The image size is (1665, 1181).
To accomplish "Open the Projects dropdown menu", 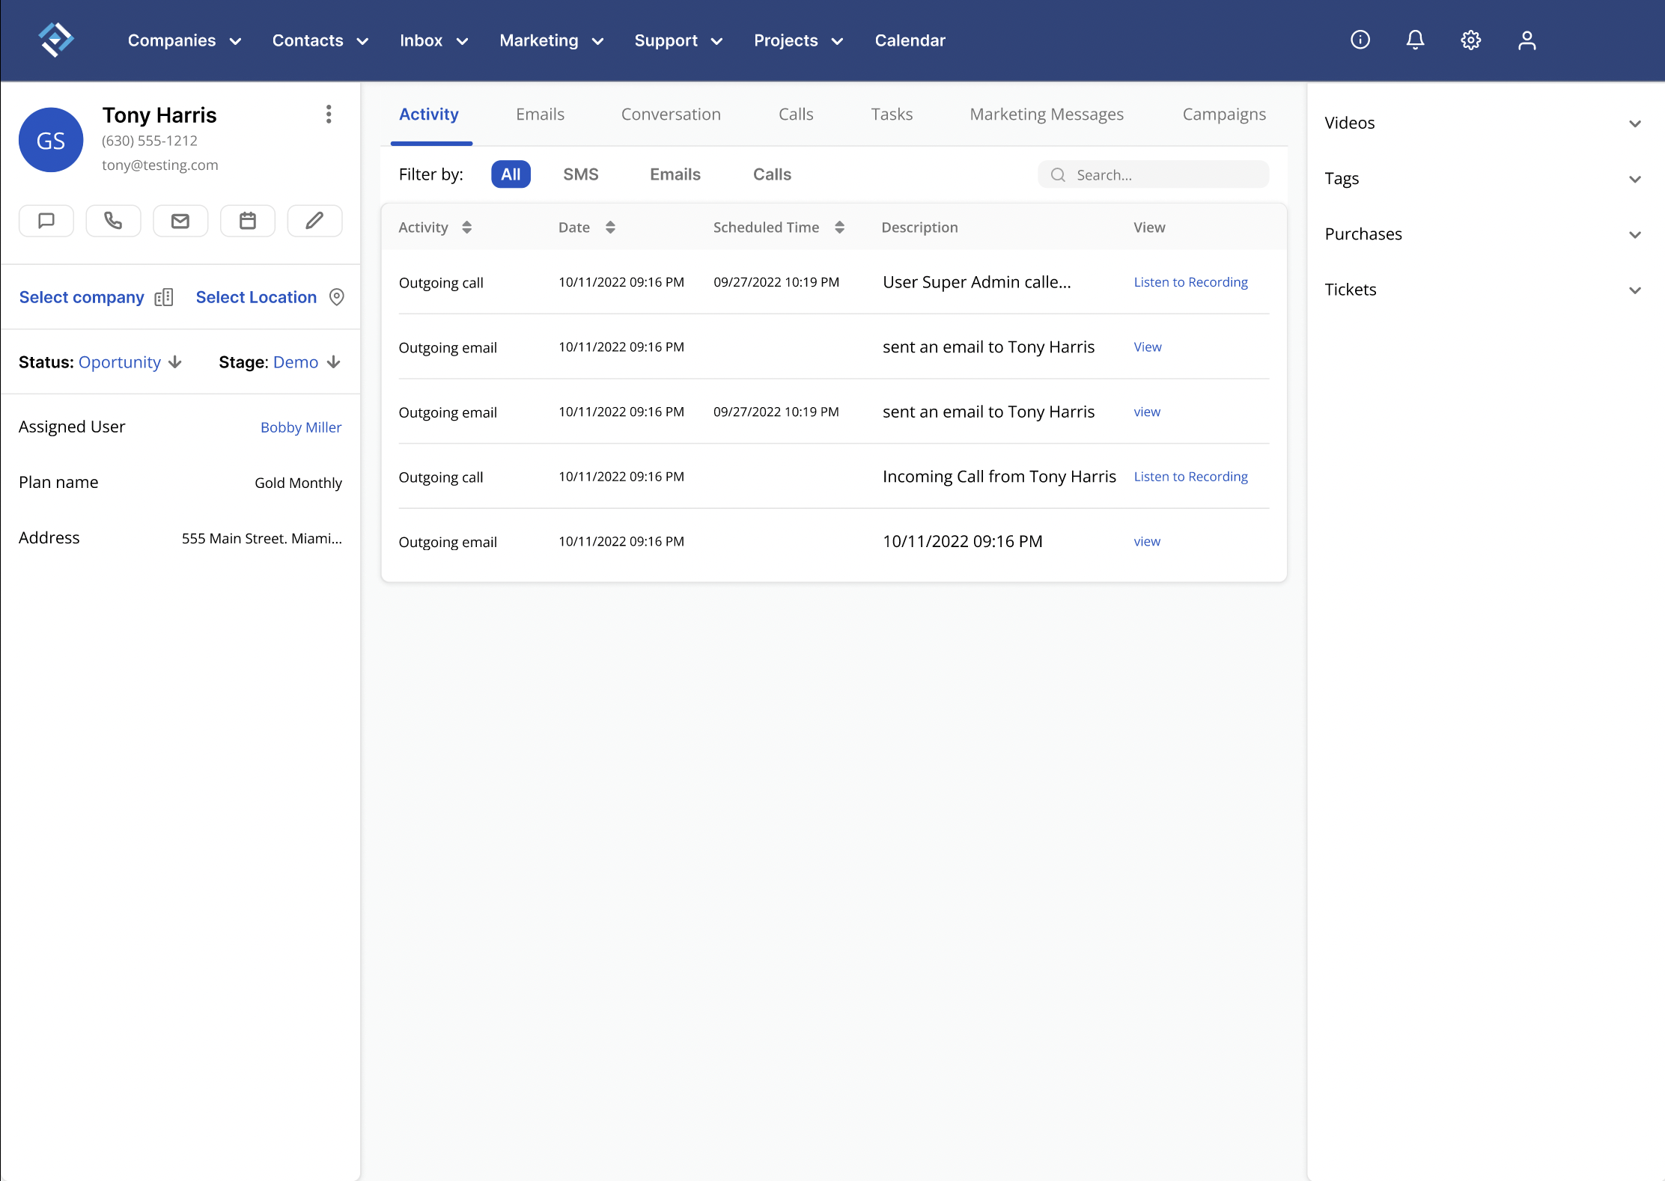I will pyautogui.click(x=799, y=40).
